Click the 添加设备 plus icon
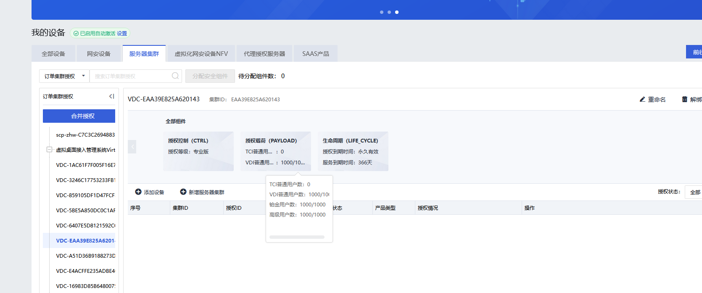702x293 pixels. coord(138,192)
